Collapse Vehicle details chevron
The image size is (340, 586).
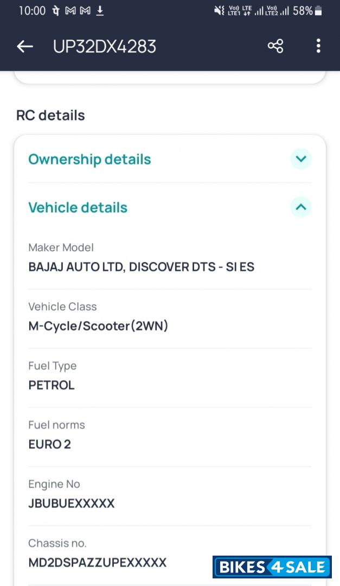click(x=301, y=207)
